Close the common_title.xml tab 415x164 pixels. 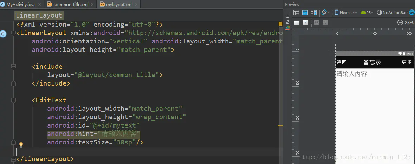pos(92,5)
